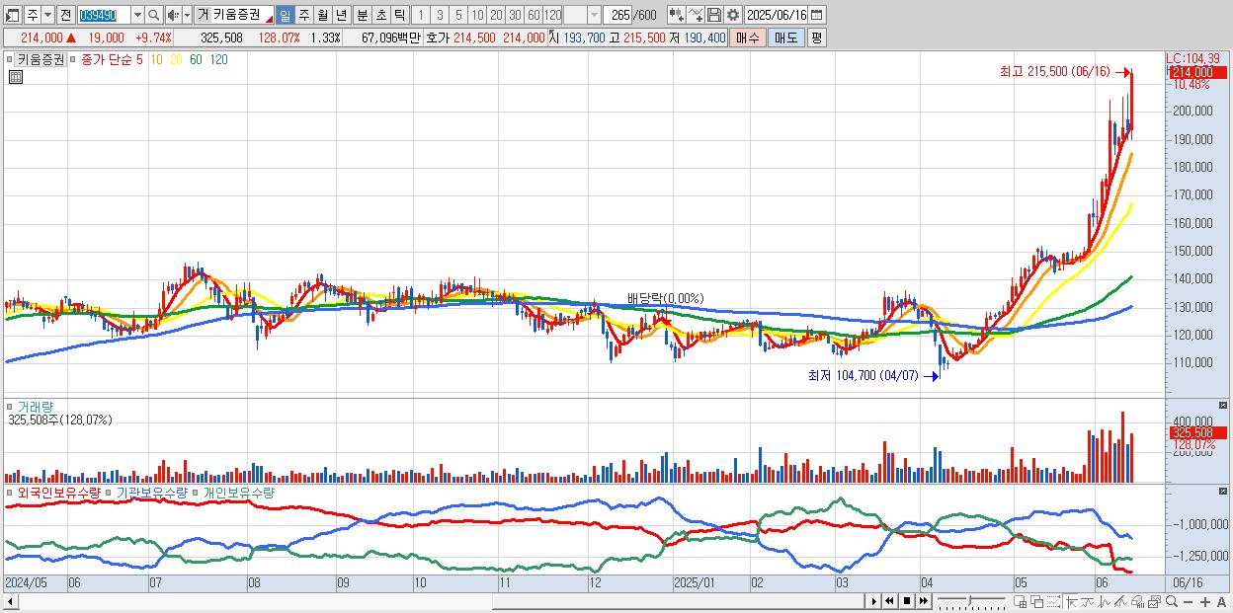The width and height of the screenshot is (1233, 613).
Task: Select the 주 weekly period toggle
Action: click(x=304, y=15)
